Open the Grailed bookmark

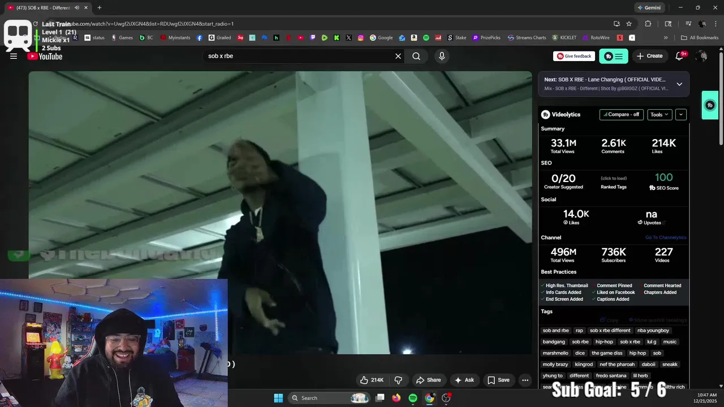[x=219, y=38]
